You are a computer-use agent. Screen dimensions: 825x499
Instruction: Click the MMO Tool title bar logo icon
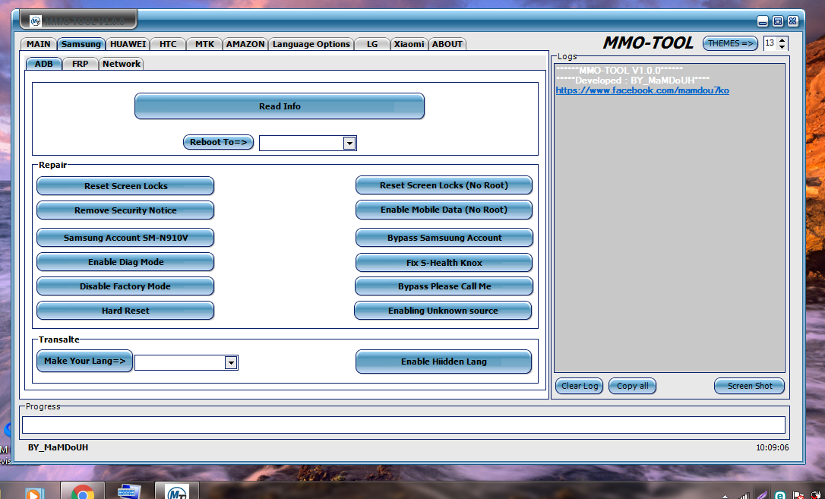[x=35, y=21]
